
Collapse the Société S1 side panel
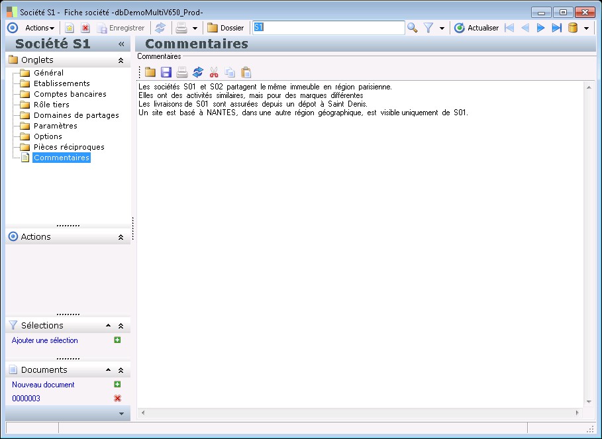121,44
